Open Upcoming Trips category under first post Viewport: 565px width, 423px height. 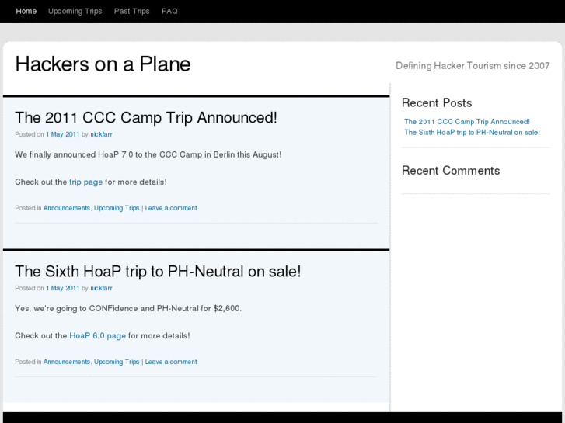point(117,208)
